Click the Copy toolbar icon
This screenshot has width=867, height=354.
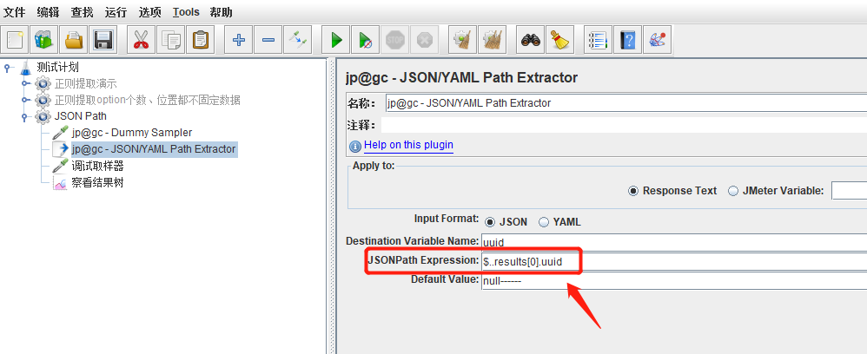tap(170, 40)
